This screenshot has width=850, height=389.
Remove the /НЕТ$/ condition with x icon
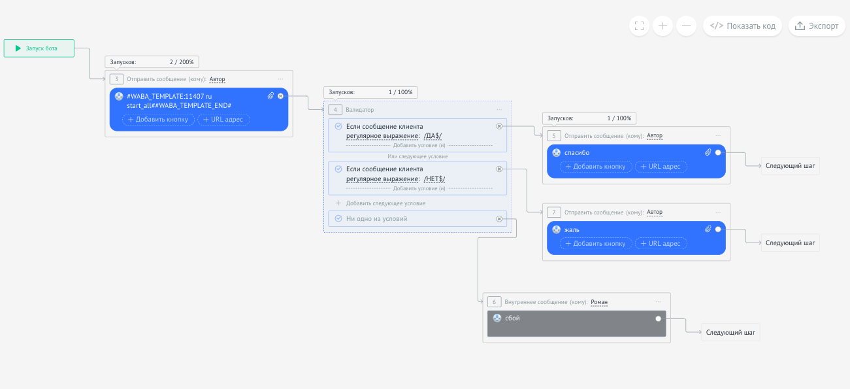tap(499, 169)
